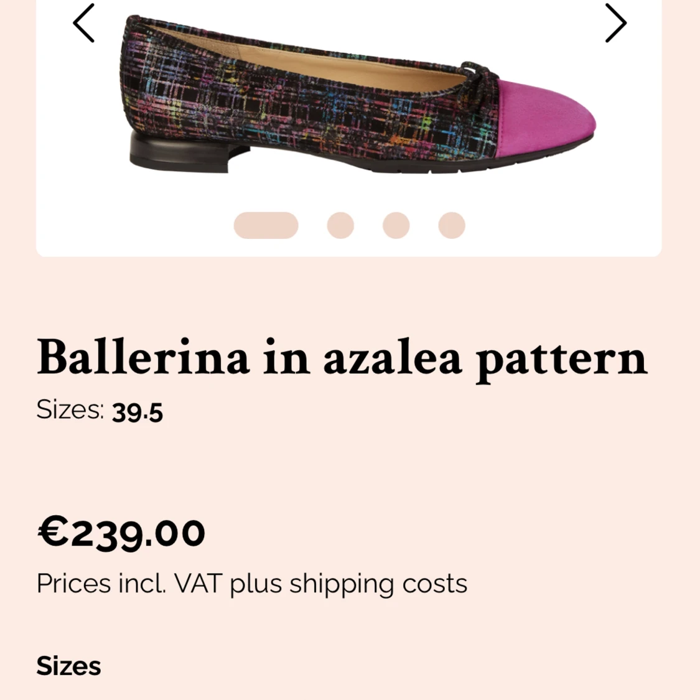This screenshot has width=700, height=700.
Task: Jump to the second carousel dot
Action: [340, 225]
